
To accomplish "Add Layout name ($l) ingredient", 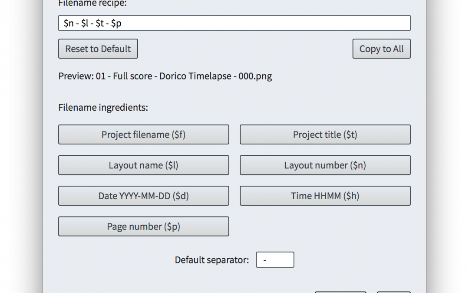I will click(x=144, y=165).
